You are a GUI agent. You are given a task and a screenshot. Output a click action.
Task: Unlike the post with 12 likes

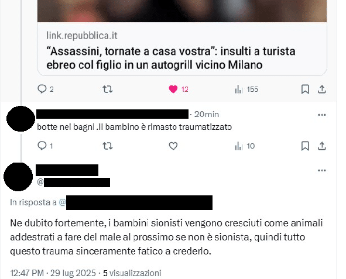click(179, 89)
